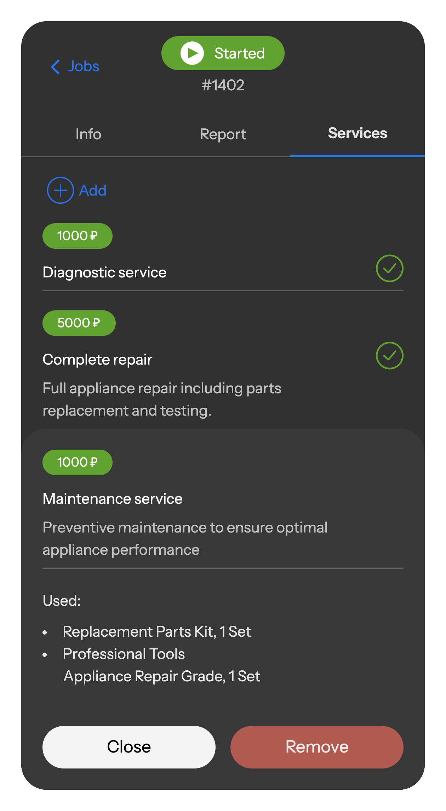
Task: Open the Report tab
Action: [223, 134]
